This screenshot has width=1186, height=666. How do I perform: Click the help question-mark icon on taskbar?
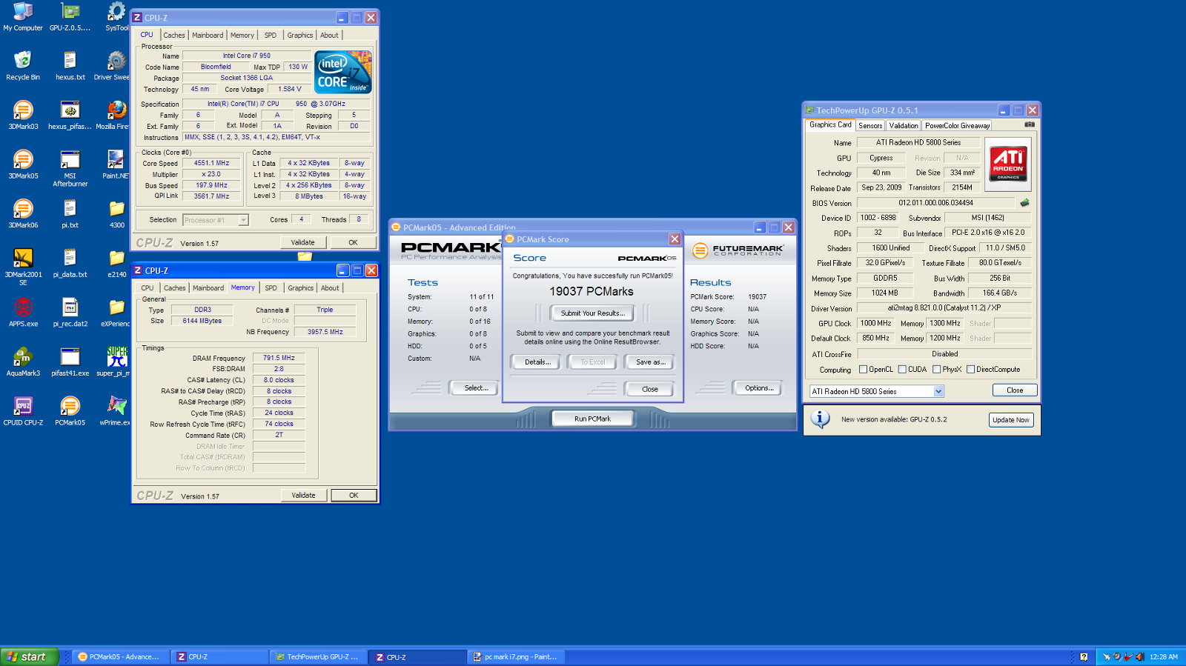pos(1084,656)
